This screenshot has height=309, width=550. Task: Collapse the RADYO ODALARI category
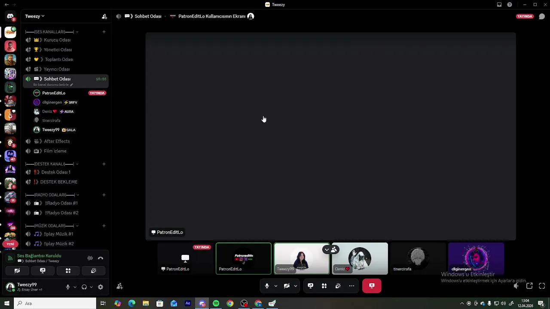(x=52, y=195)
